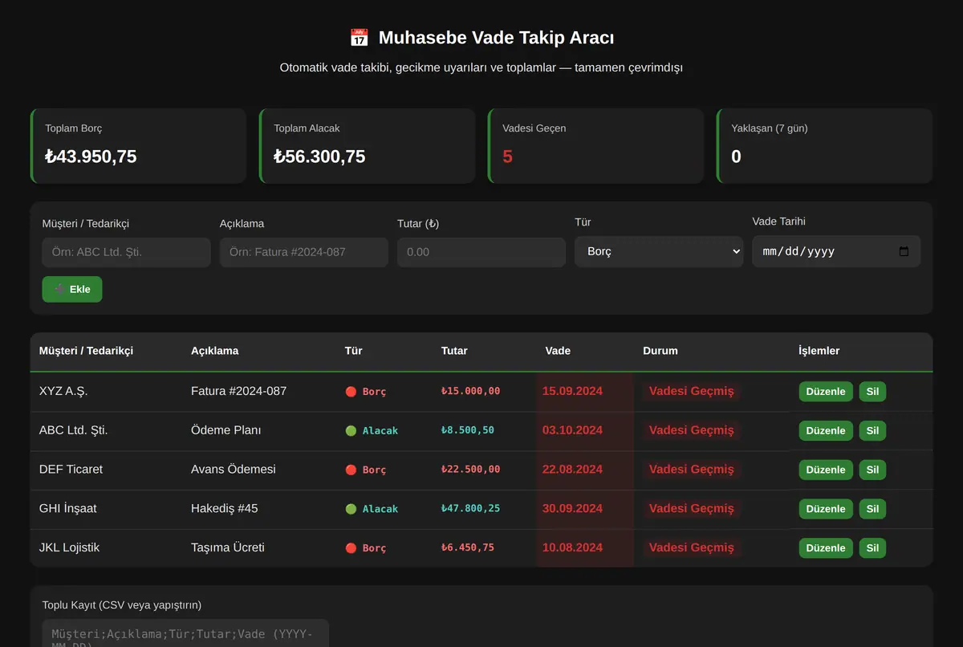963x647 pixels.
Task: Delete the ABC Ltd. Şti. record
Action: (872, 431)
